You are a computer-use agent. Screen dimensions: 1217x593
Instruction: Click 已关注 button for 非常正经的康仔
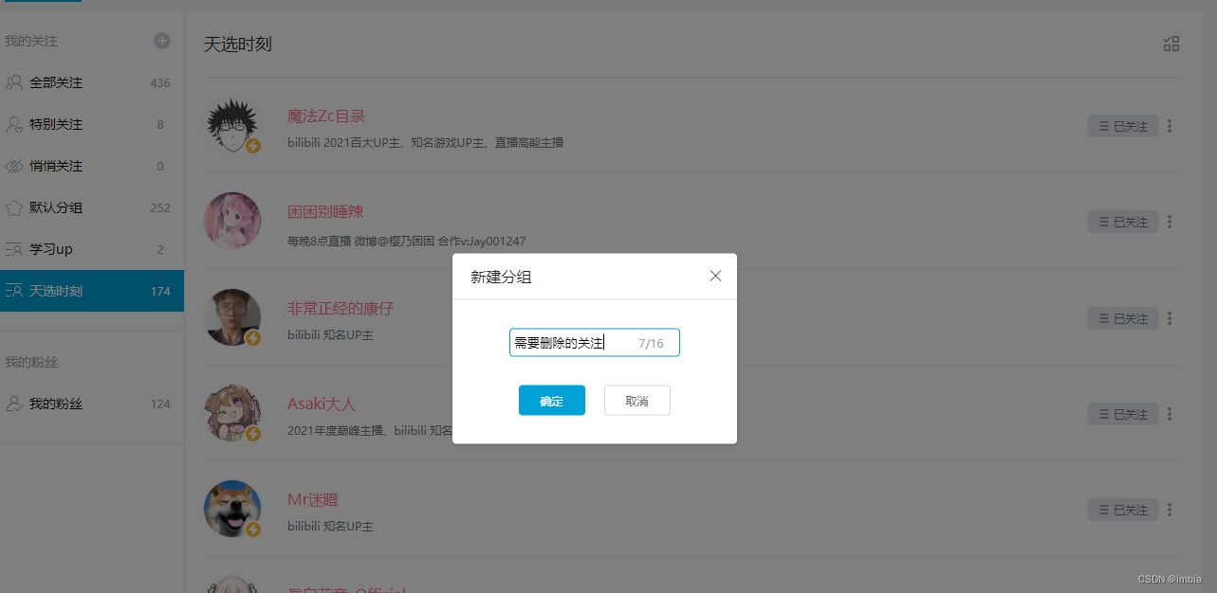(1123, 318)
